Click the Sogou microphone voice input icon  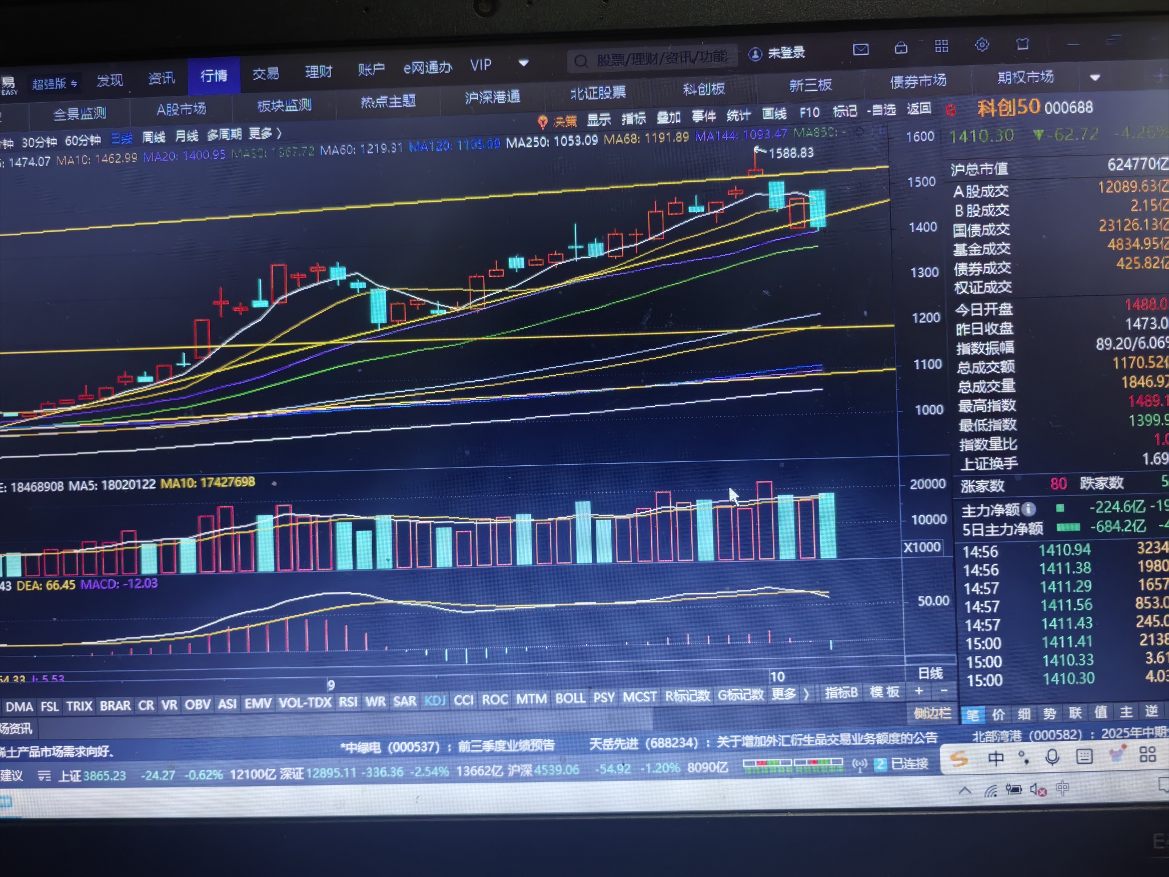click(1051, 757)
